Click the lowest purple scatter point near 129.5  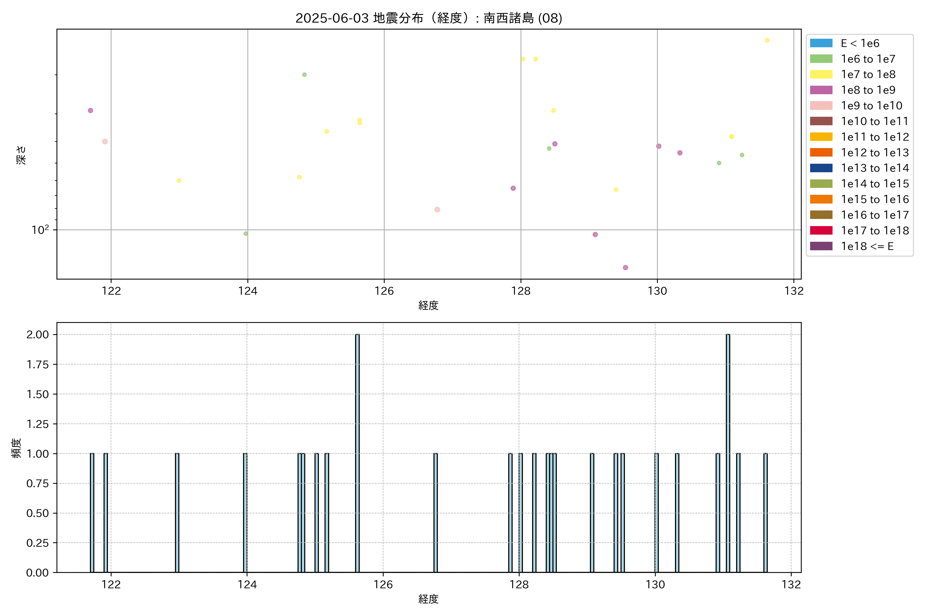tap(625, 267)
